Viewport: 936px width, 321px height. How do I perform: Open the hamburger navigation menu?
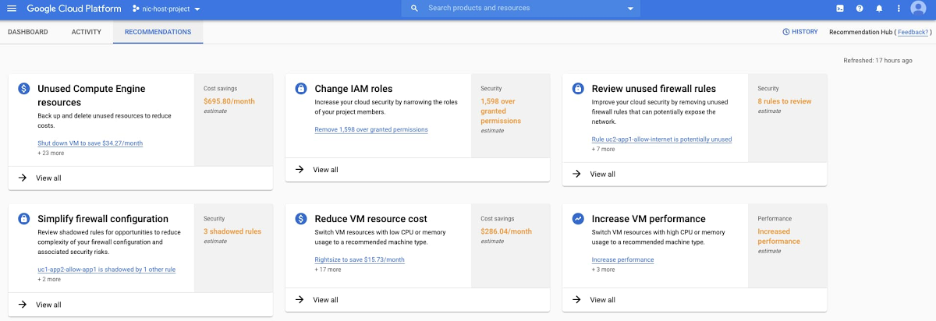(12, 9)
